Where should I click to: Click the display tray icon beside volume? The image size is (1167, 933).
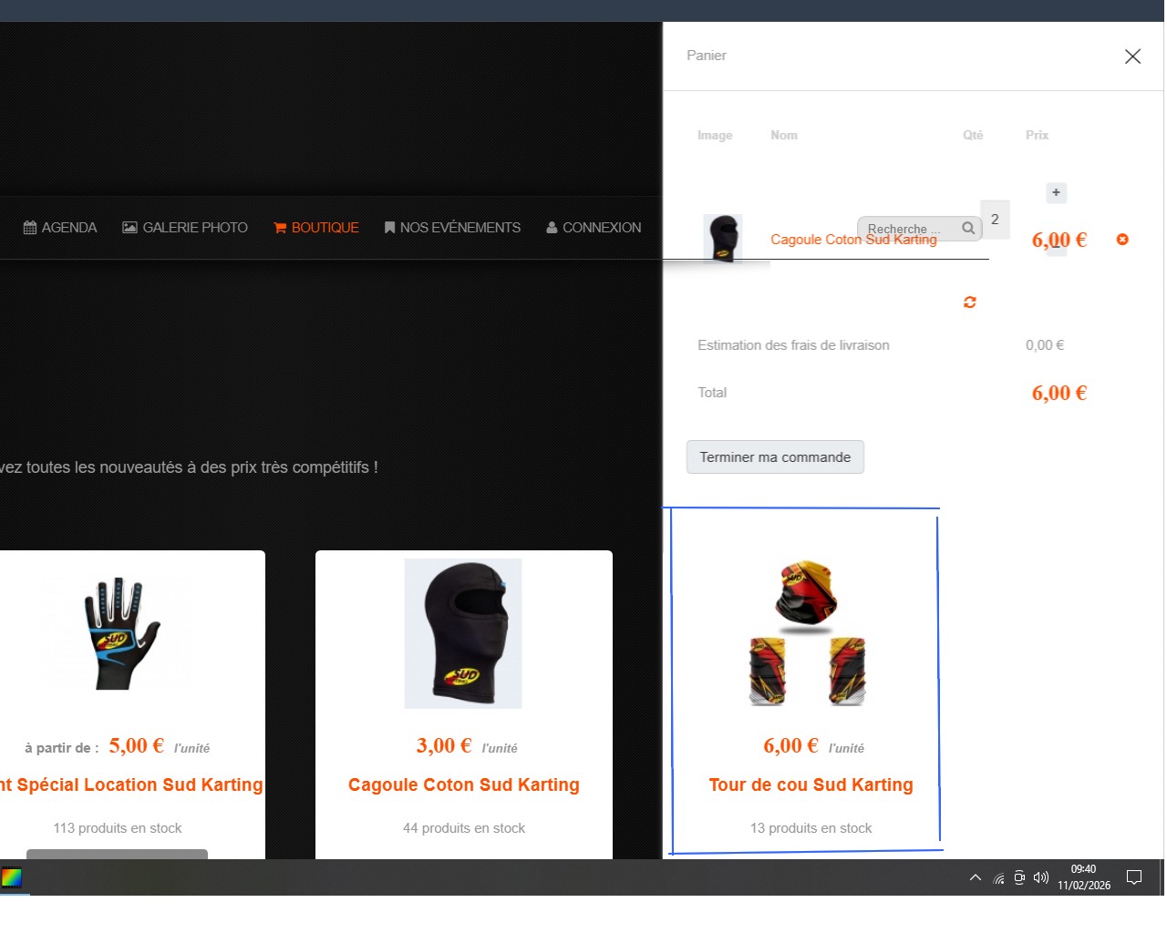tap(1019, 878)
